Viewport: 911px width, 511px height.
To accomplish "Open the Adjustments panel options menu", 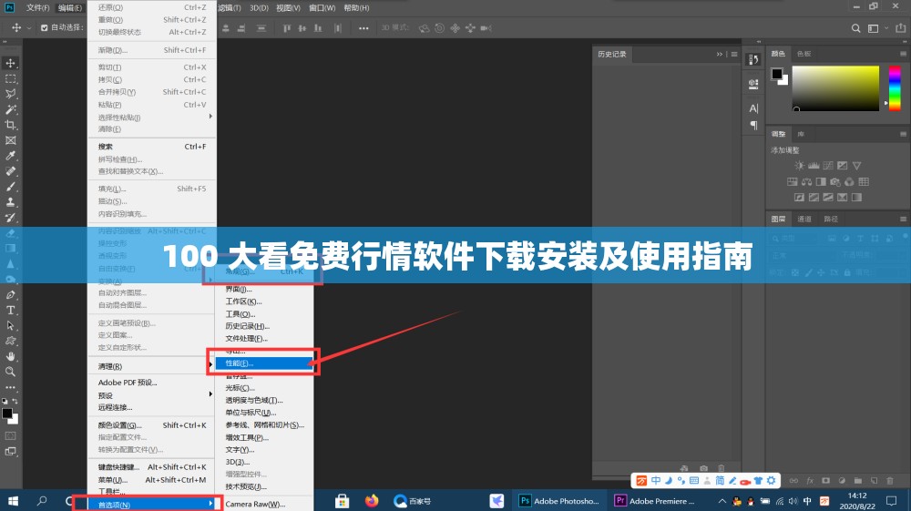I will 903,134.
